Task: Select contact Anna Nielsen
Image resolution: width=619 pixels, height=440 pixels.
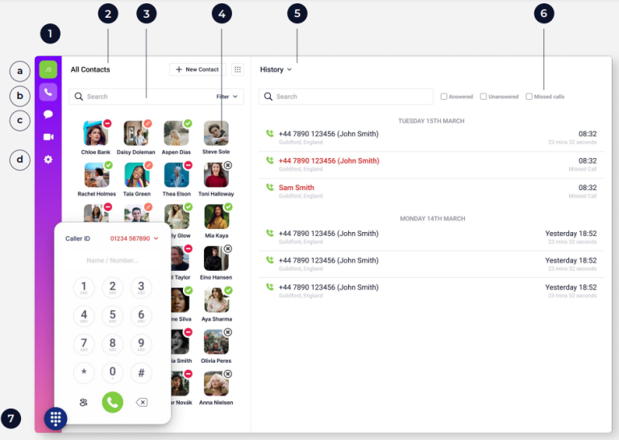Action: pyautogui.click(x=216, y=388)
